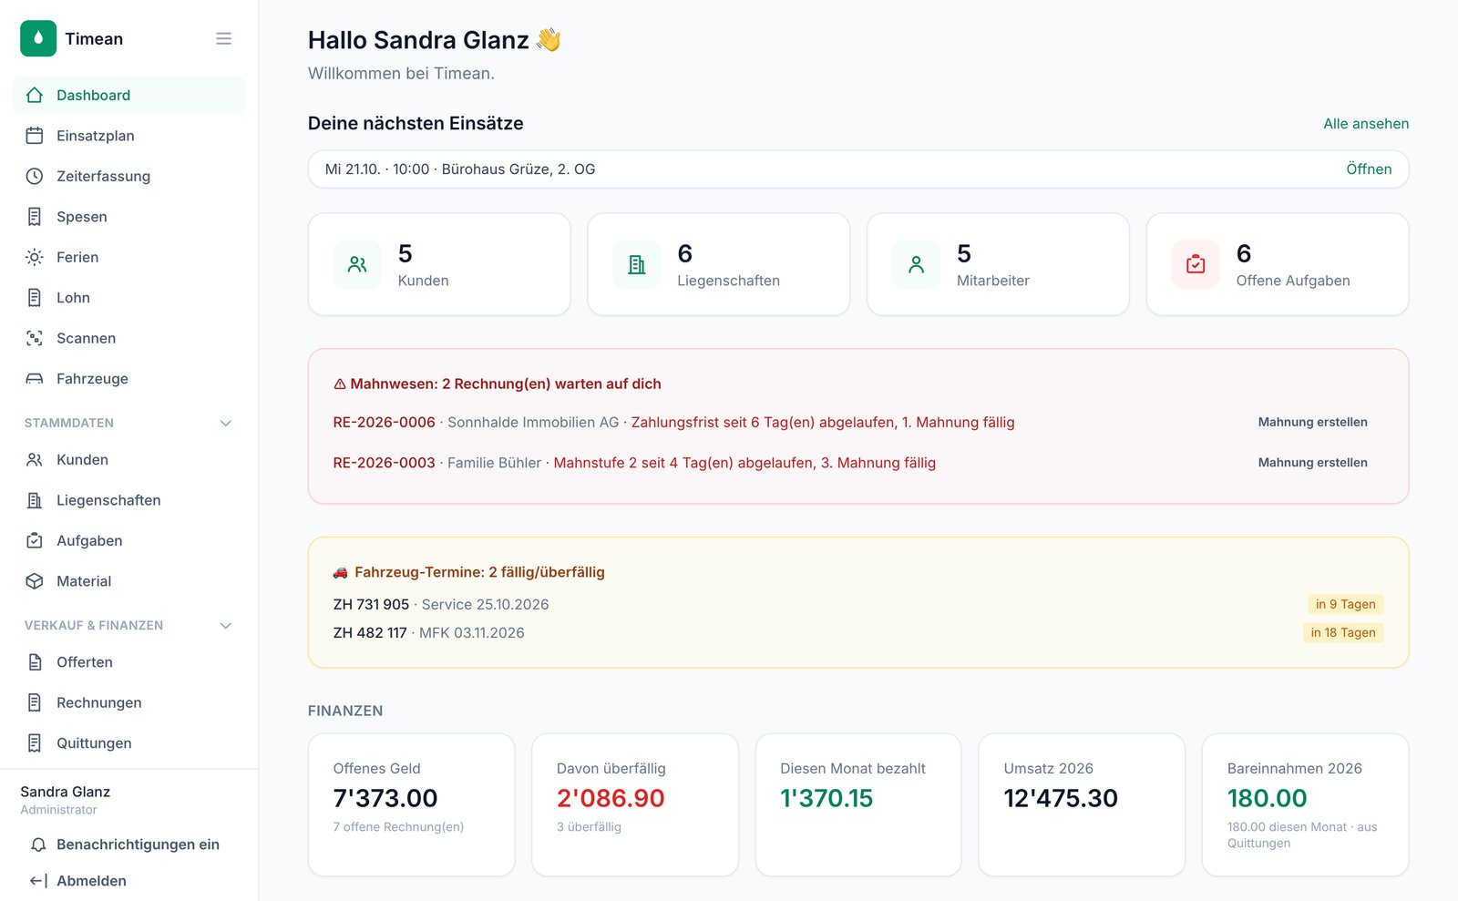Viewport: 1458px width, 901px height.
Task: Click the Kunden card people icon
Action: click(357, 264)
